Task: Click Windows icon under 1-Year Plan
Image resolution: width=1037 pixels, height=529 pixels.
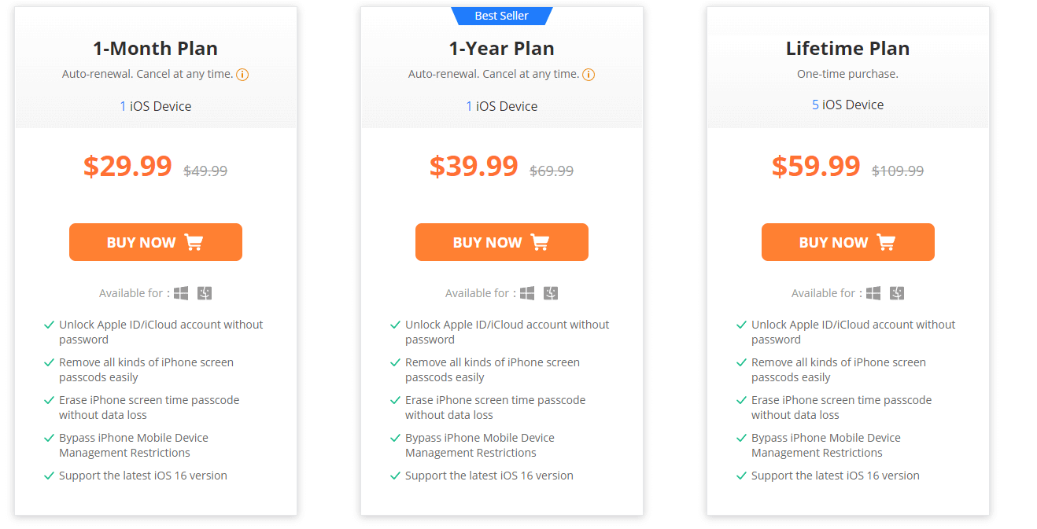Action: coord(527,293)
